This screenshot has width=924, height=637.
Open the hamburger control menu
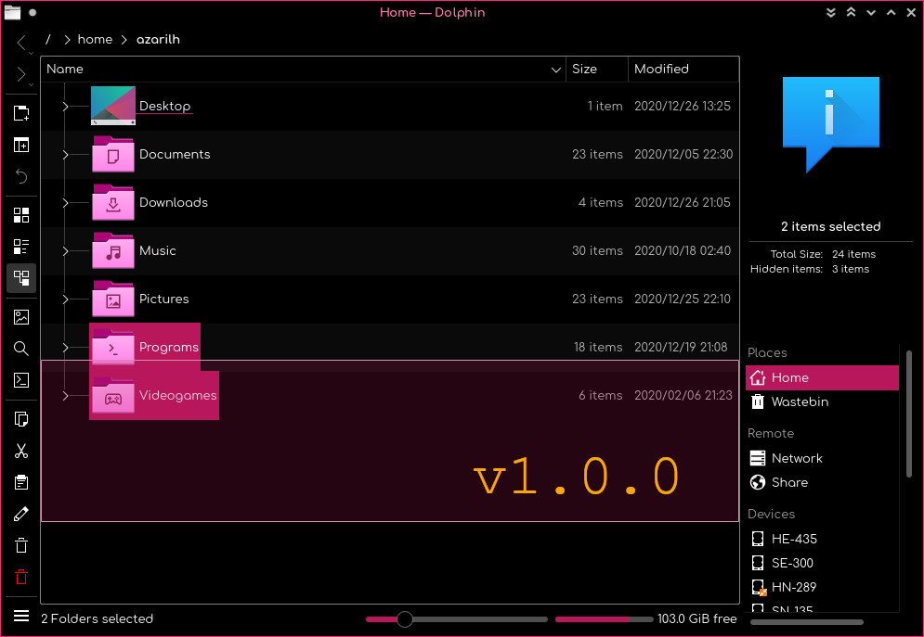pos(21,616)
